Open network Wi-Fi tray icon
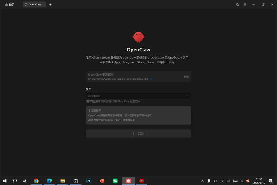Screen dimensions: 277x185 coord(222,181)
